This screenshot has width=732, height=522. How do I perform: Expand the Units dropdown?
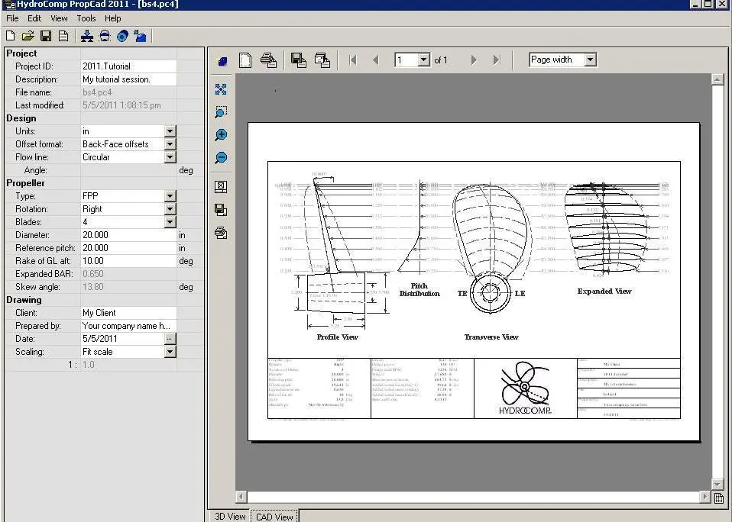click(x=170, y=131)
